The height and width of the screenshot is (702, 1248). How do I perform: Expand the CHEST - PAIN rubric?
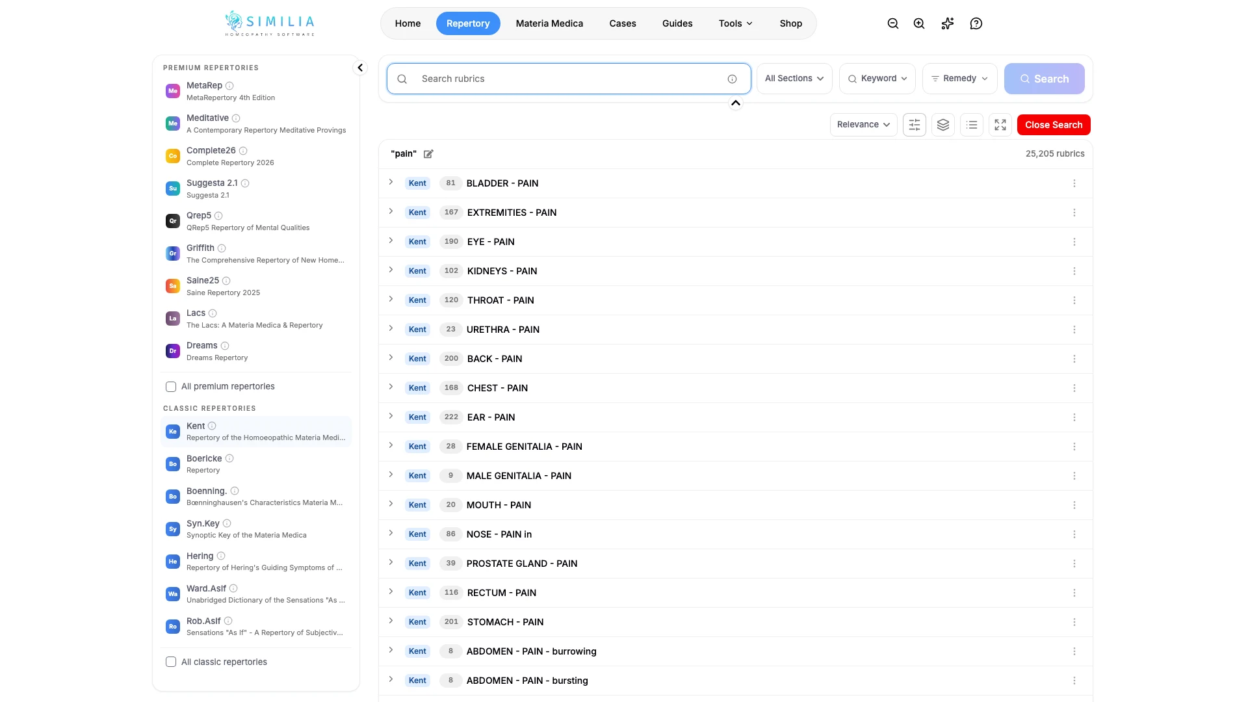(391, 387)
